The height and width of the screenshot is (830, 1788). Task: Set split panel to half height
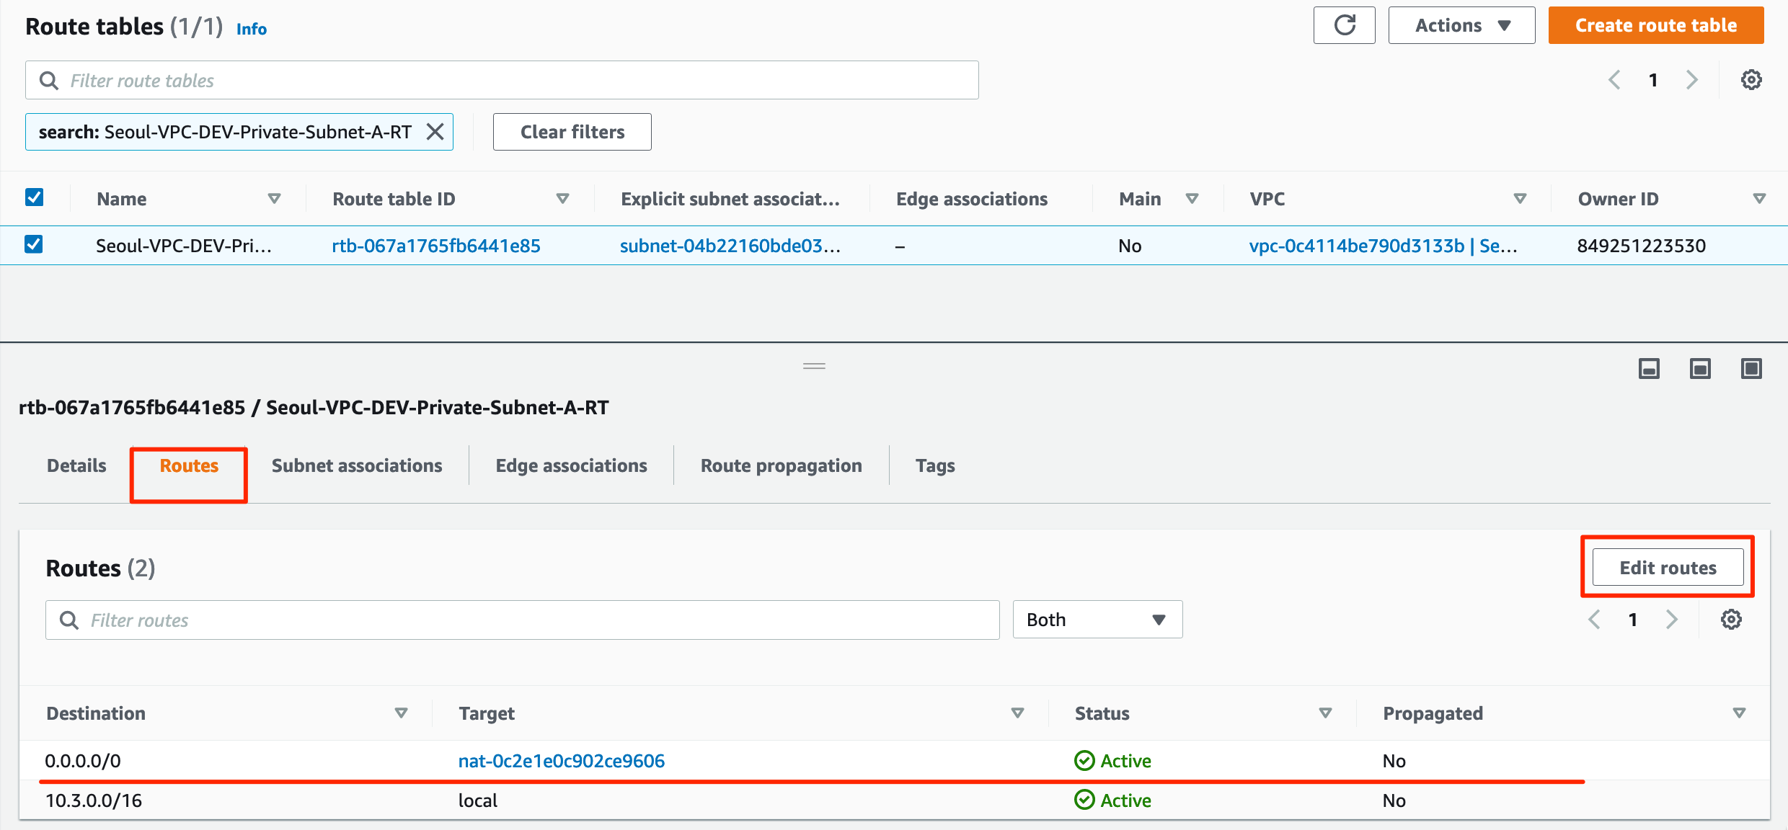tap(1700, 369)
